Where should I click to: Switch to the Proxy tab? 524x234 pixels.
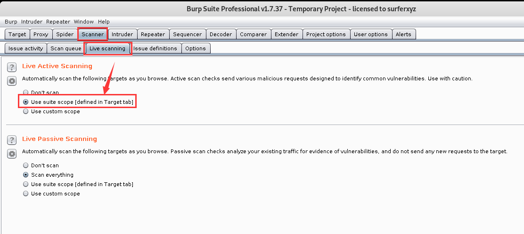(41, 34)
